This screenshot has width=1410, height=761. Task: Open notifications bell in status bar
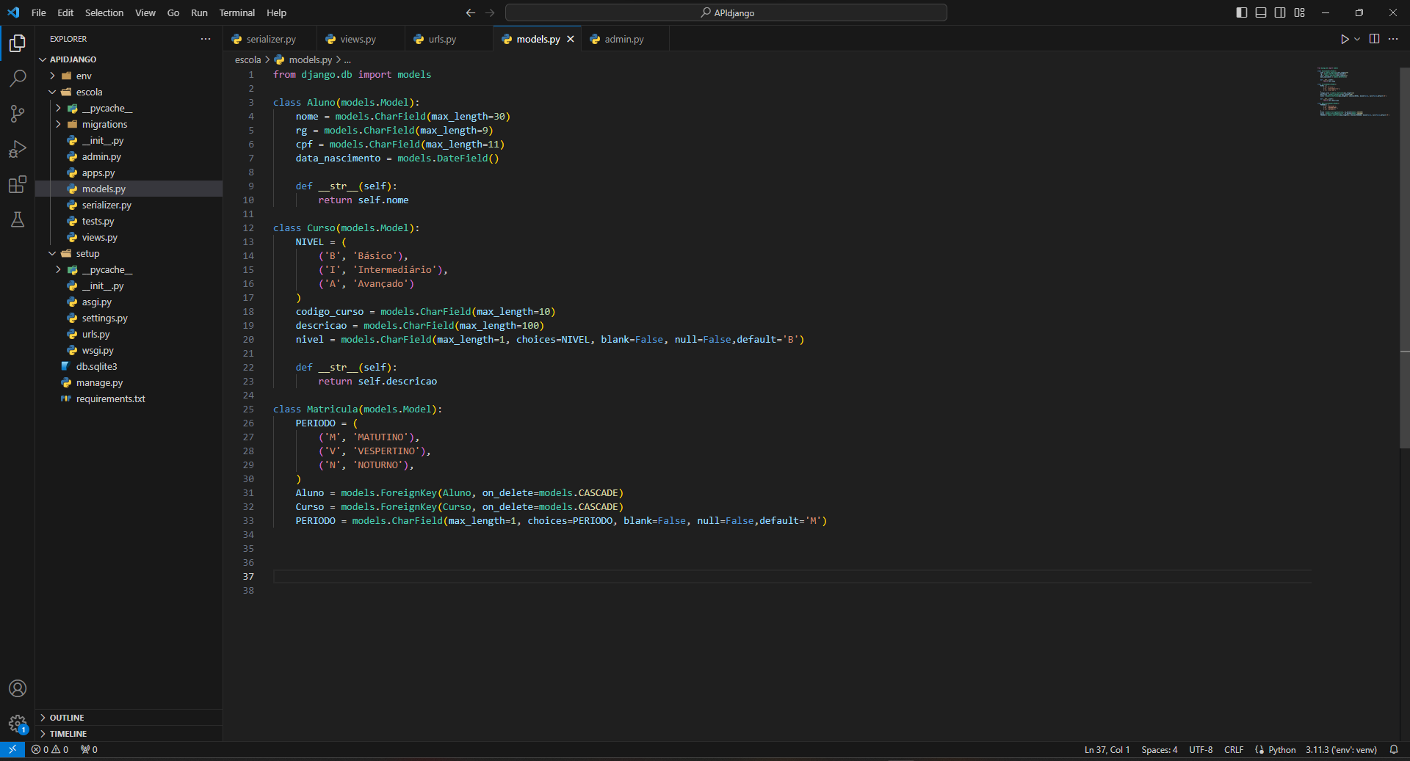pos(1393,749)
